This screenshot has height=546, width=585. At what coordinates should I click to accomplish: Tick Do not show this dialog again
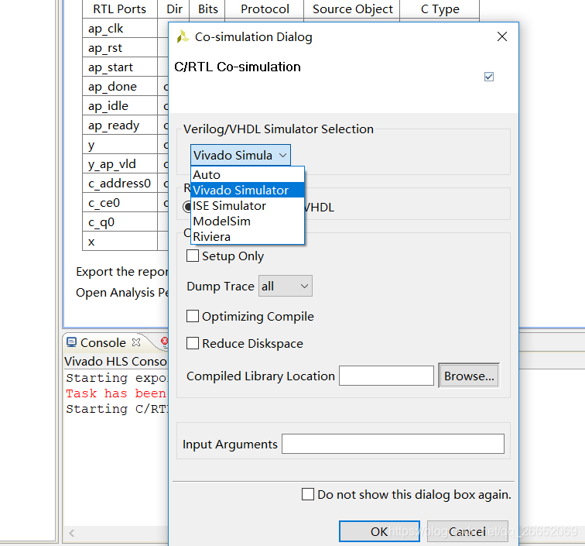(x=308, y=494)
